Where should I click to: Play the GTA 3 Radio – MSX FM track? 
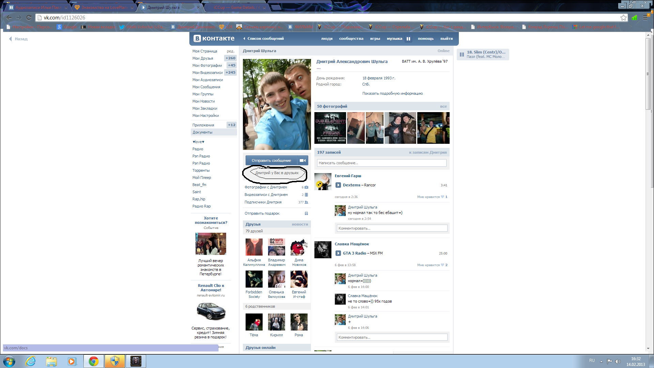click(338, 253)
